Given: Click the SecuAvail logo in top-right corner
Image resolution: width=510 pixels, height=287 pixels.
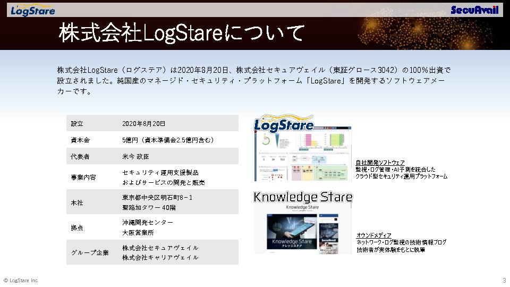Looking at the screenshot, I should click(474, 10).
